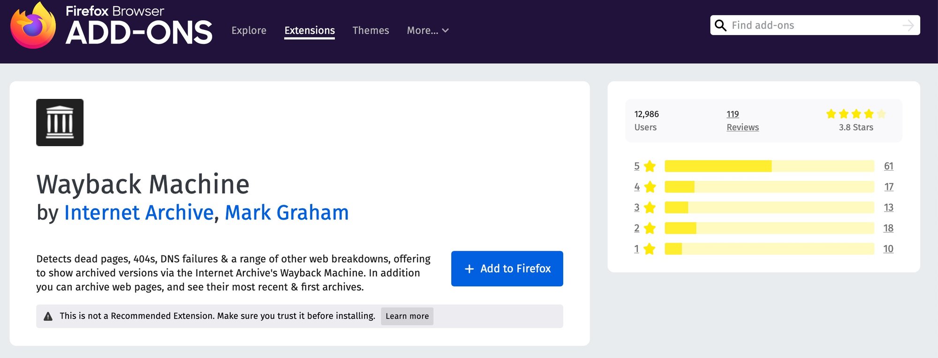Viewport: 938px width, 358px height.
Task: Click the number 5 rating label
Action: [636, 166]
